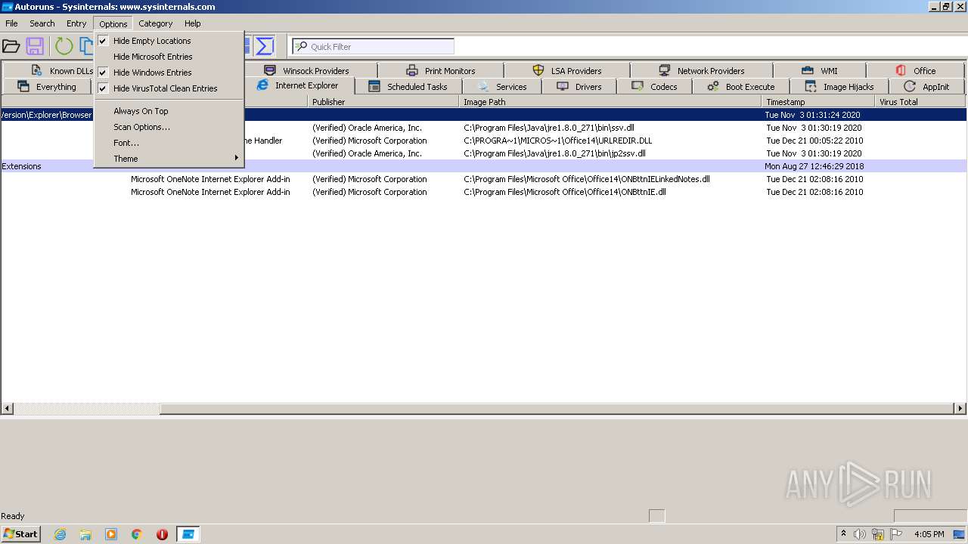Open the Help menu
This screenshot has width=968, height=544.
click(193, 23)
